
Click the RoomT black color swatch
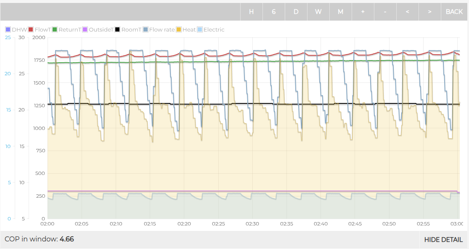pyautogui.click(x=118, y=30)
